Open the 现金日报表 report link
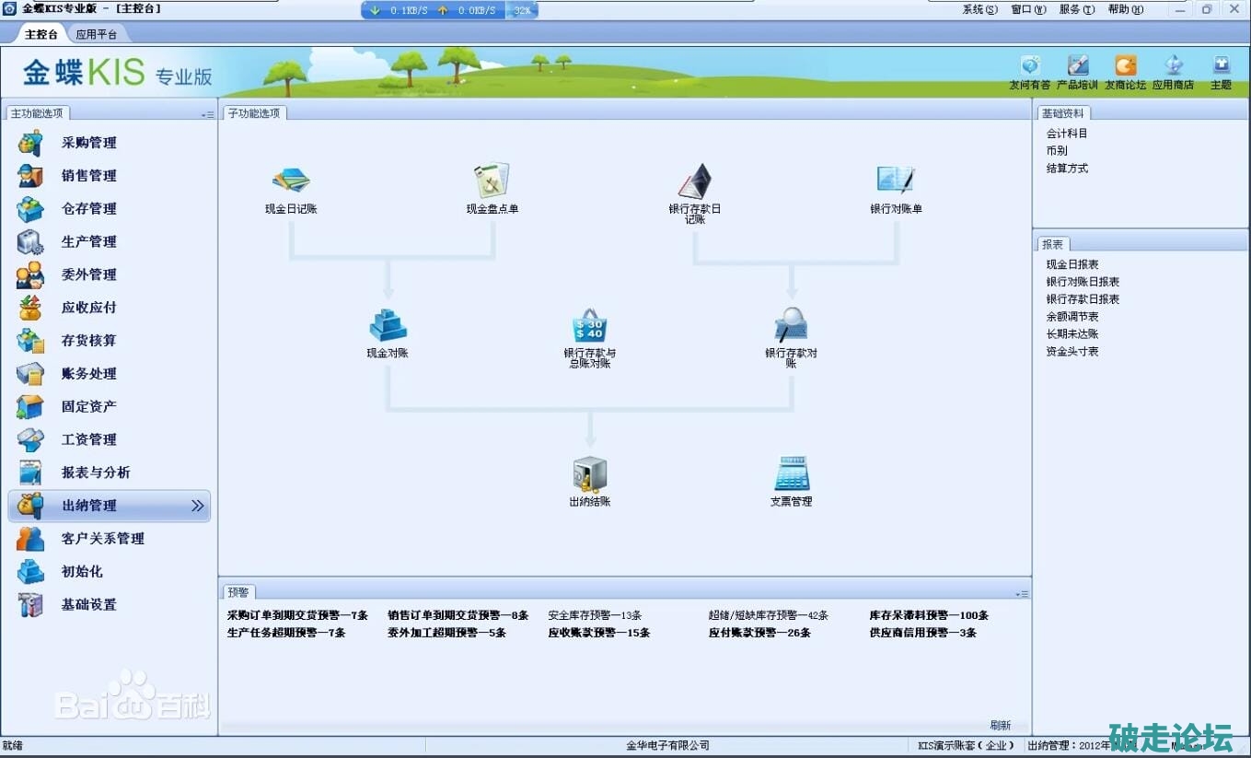The image size is (1251, 758). [1071, 264]
